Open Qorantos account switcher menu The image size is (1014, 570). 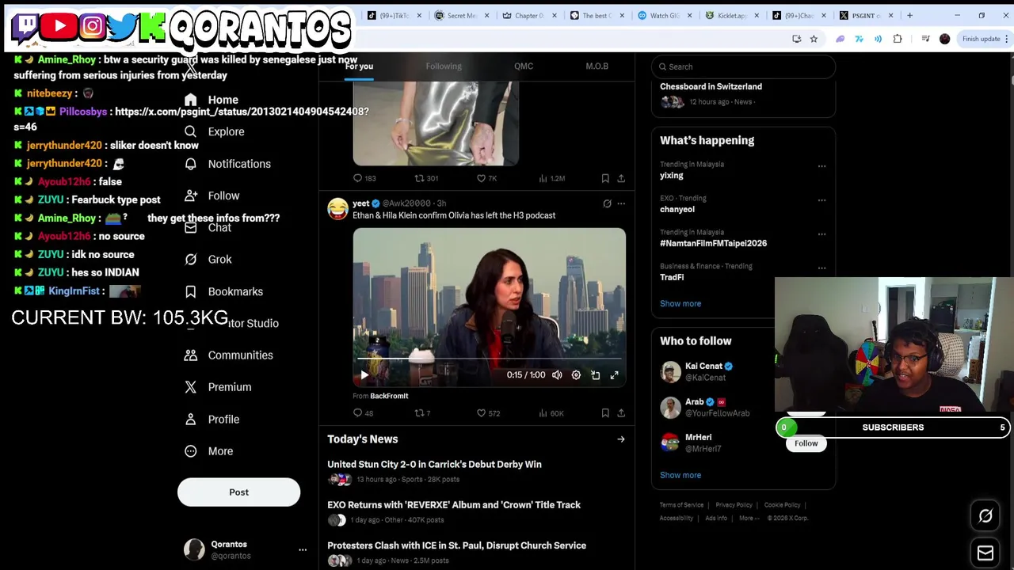point(302,549)
